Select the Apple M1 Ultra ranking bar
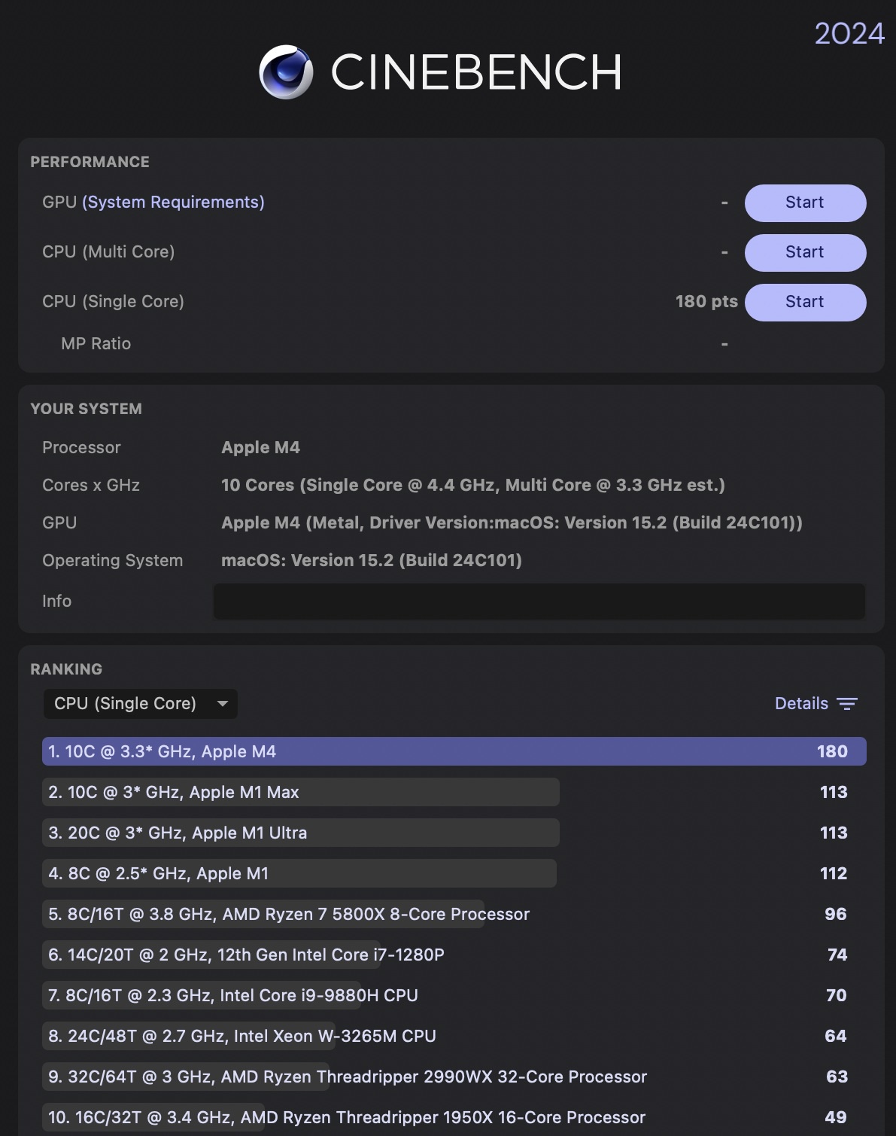Image resolution: width=896 pixels, height=1136 pixels. (301, 833)
